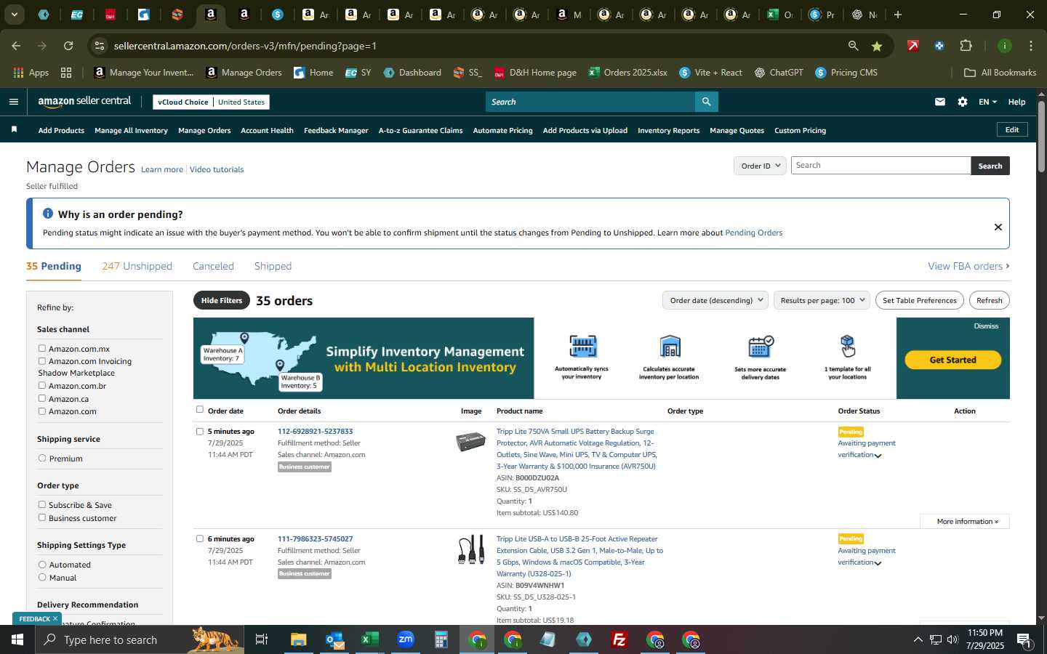
Task: Check Amazon.com Invoicing Shadow Marketplace filter
Action: click(x=42, y=360)
